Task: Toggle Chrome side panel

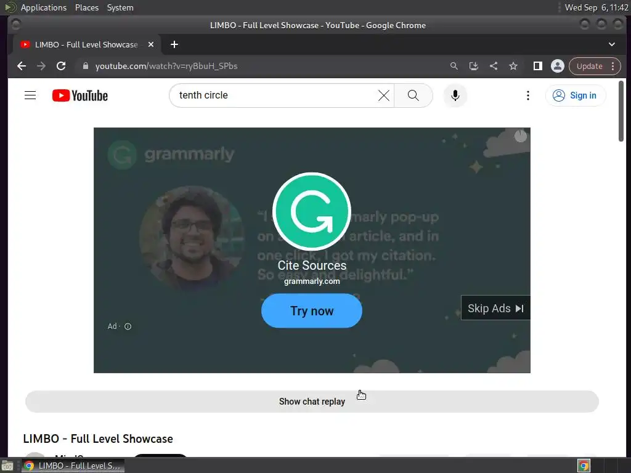Action: click(537, 66)
